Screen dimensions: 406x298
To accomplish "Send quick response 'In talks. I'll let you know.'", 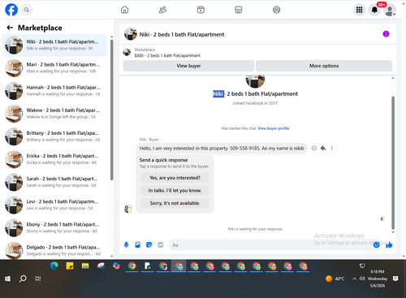I will (175, 191).
